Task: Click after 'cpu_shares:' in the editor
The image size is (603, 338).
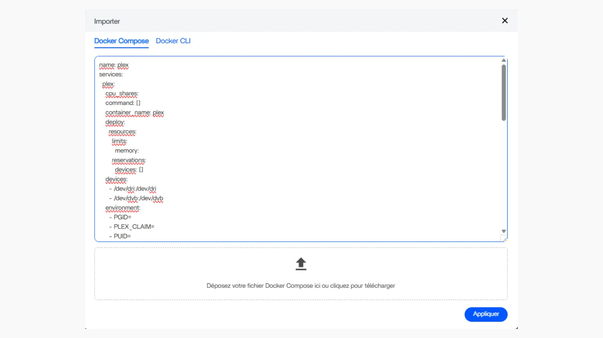Action: [x=139, y=94]
